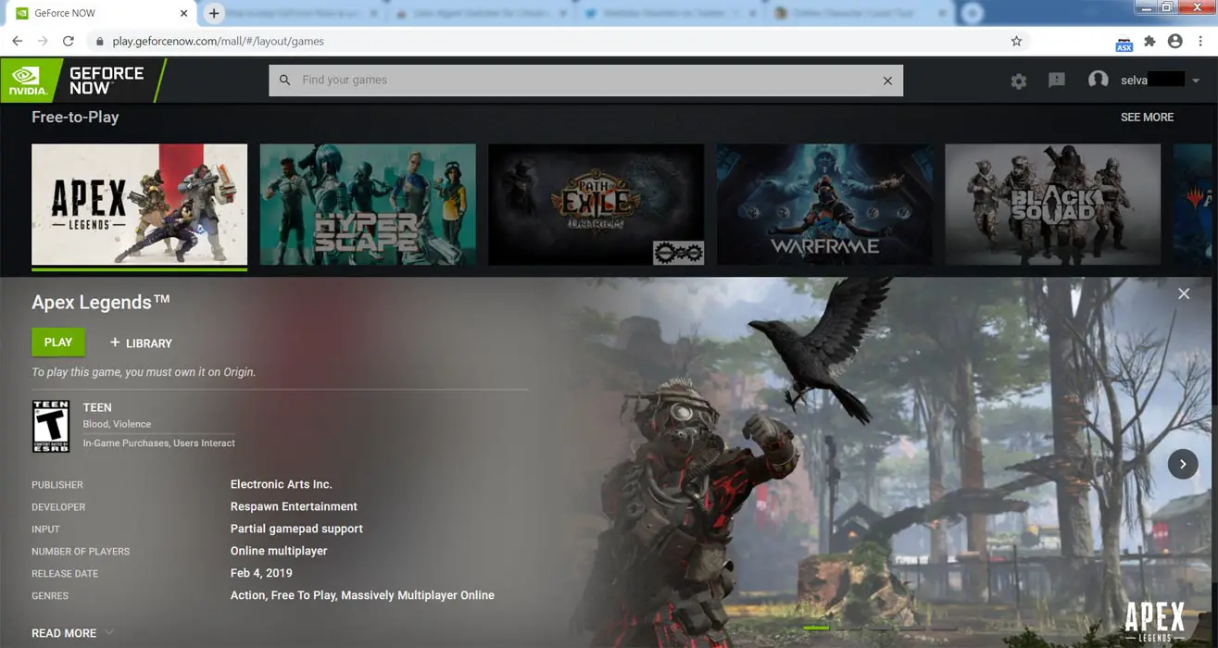Image resolution: width=1218 pixels, height=648 pixels.
Task: Click Electronic Arts Inc. publisher text
Action: click(x=282, y=484)
